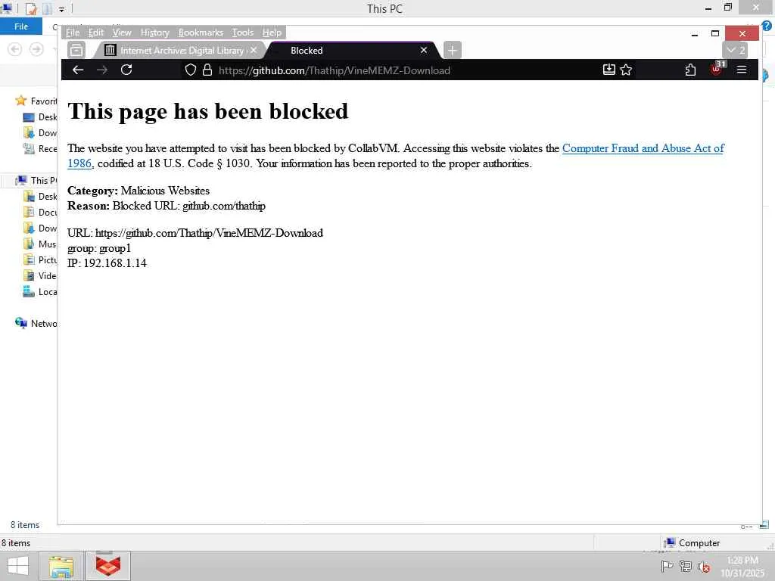The image size is (775, 581).
Task: Select This PC in navigation tree
Action: [x=37, y=180]
